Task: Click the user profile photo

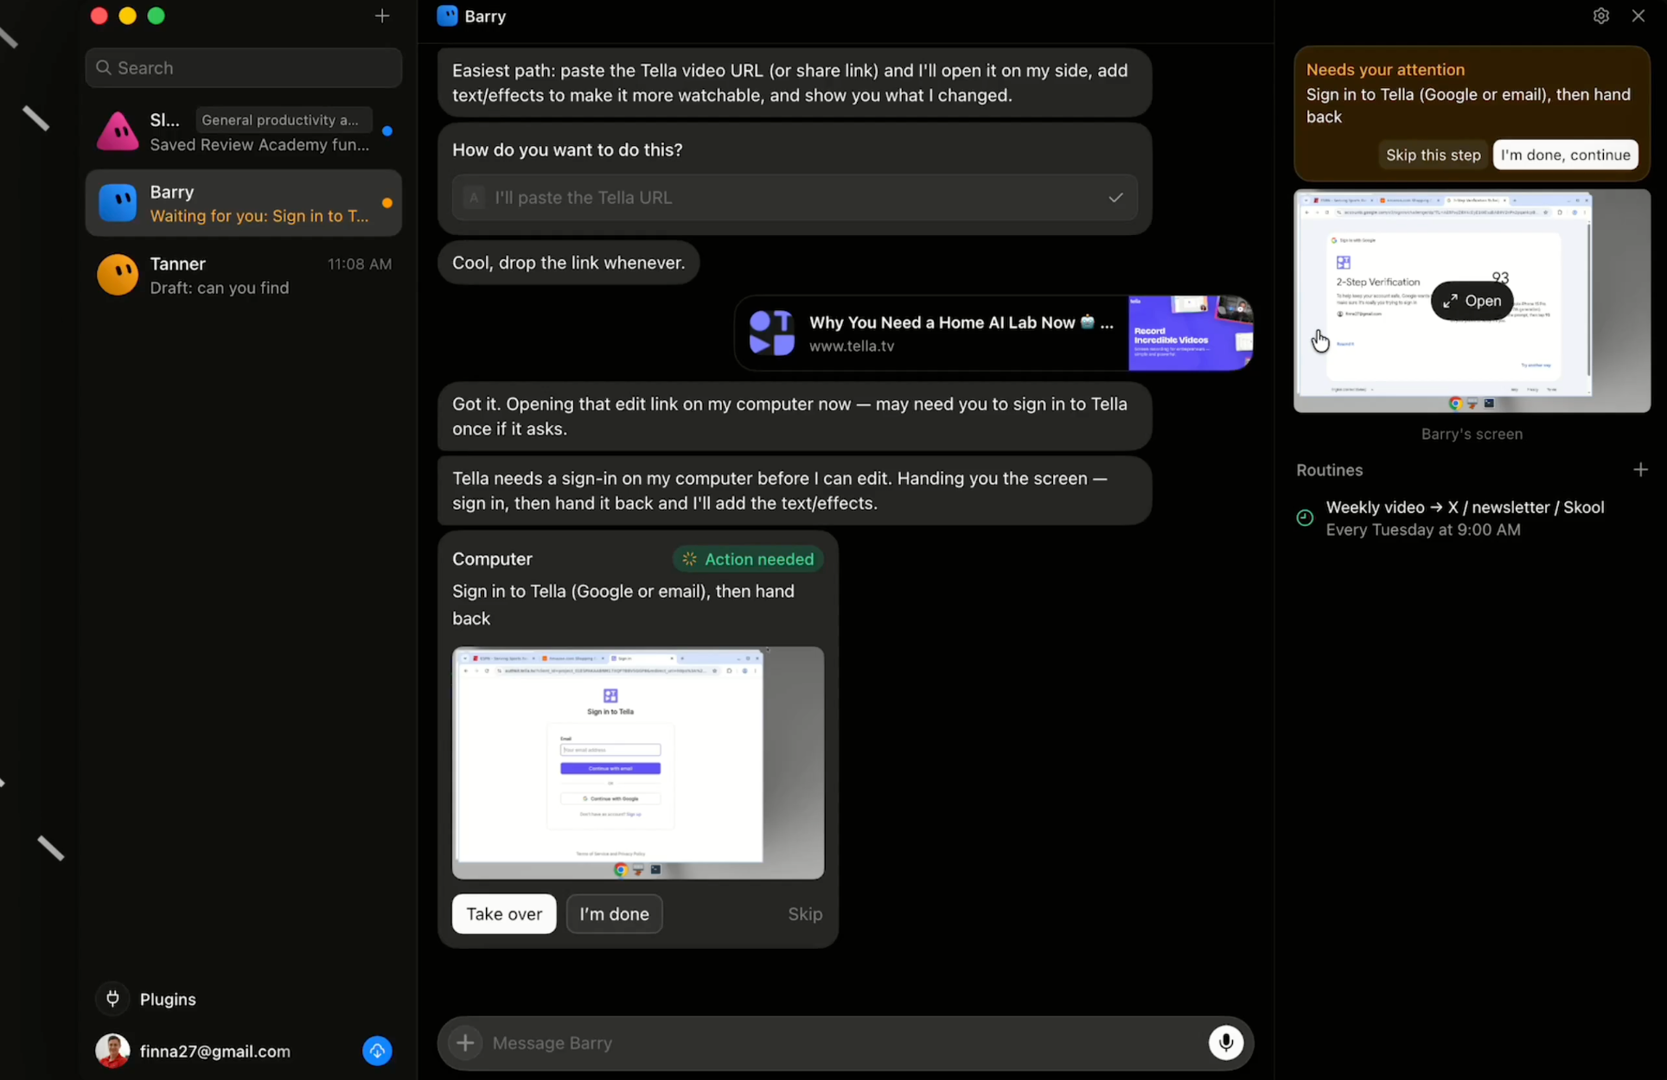Action: coord(112,1051)
